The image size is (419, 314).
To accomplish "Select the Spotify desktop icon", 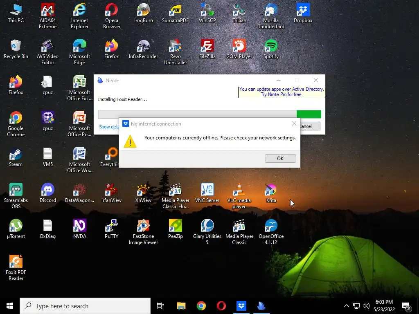I will tap(271, 49).
